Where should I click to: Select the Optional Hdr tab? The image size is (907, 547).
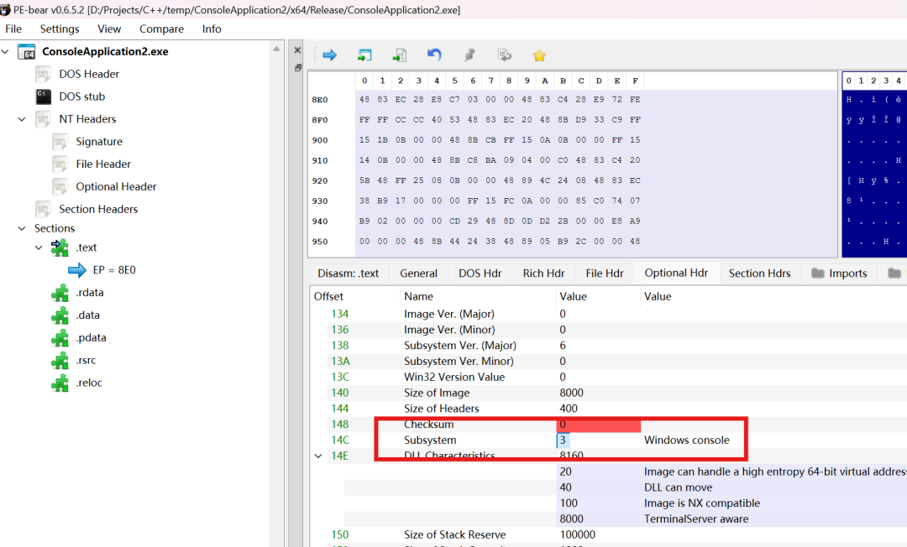click(x=676, y=273)
